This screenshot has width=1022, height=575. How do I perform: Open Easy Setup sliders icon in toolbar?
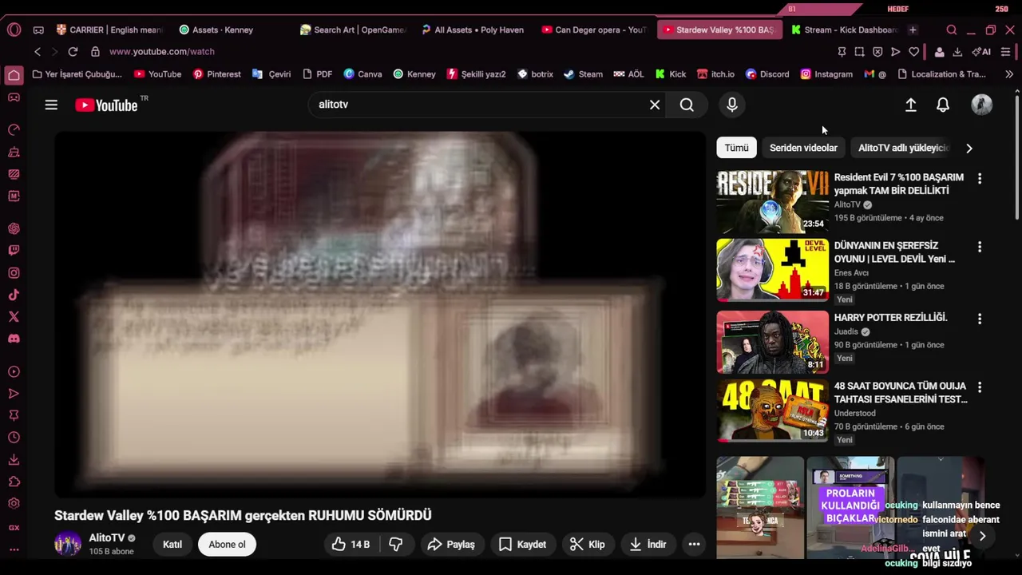click(x=1006, y=51)
